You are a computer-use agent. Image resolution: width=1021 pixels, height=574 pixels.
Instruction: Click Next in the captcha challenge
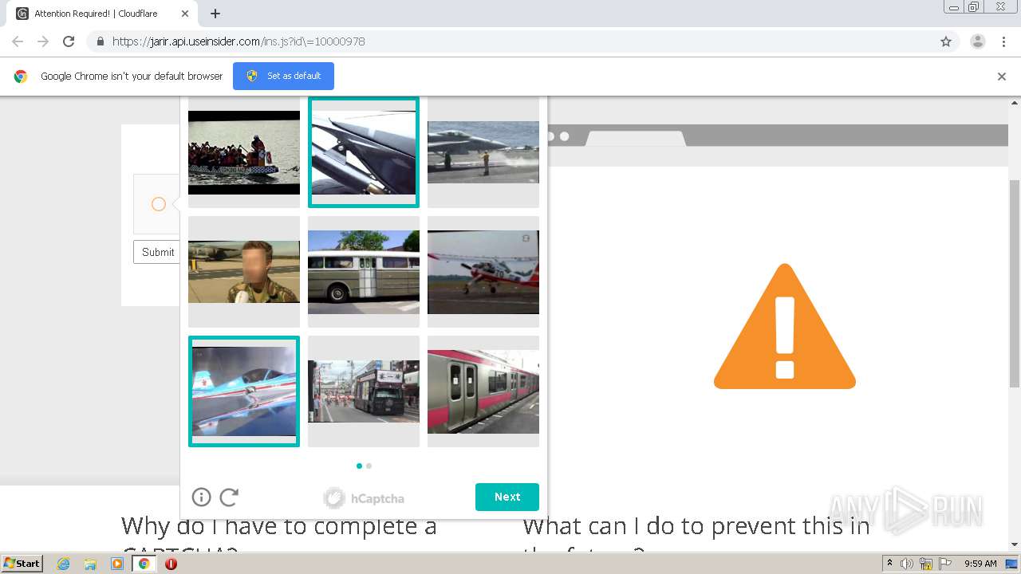point(507,497)
